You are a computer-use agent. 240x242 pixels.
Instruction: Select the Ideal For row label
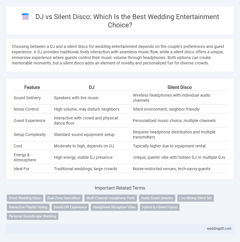pyautogui.click(x=21, y=169)
